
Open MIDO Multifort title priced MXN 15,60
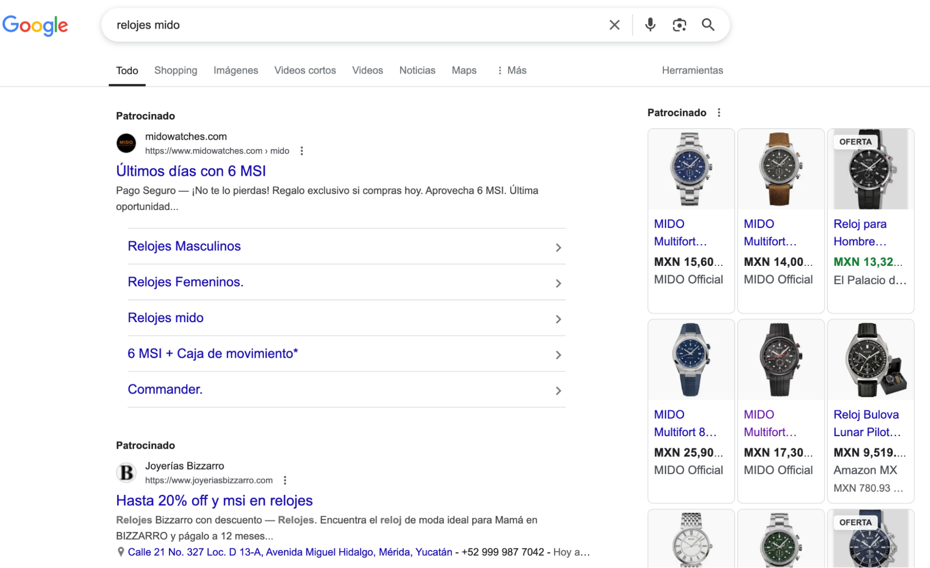(x=680, y=233)
